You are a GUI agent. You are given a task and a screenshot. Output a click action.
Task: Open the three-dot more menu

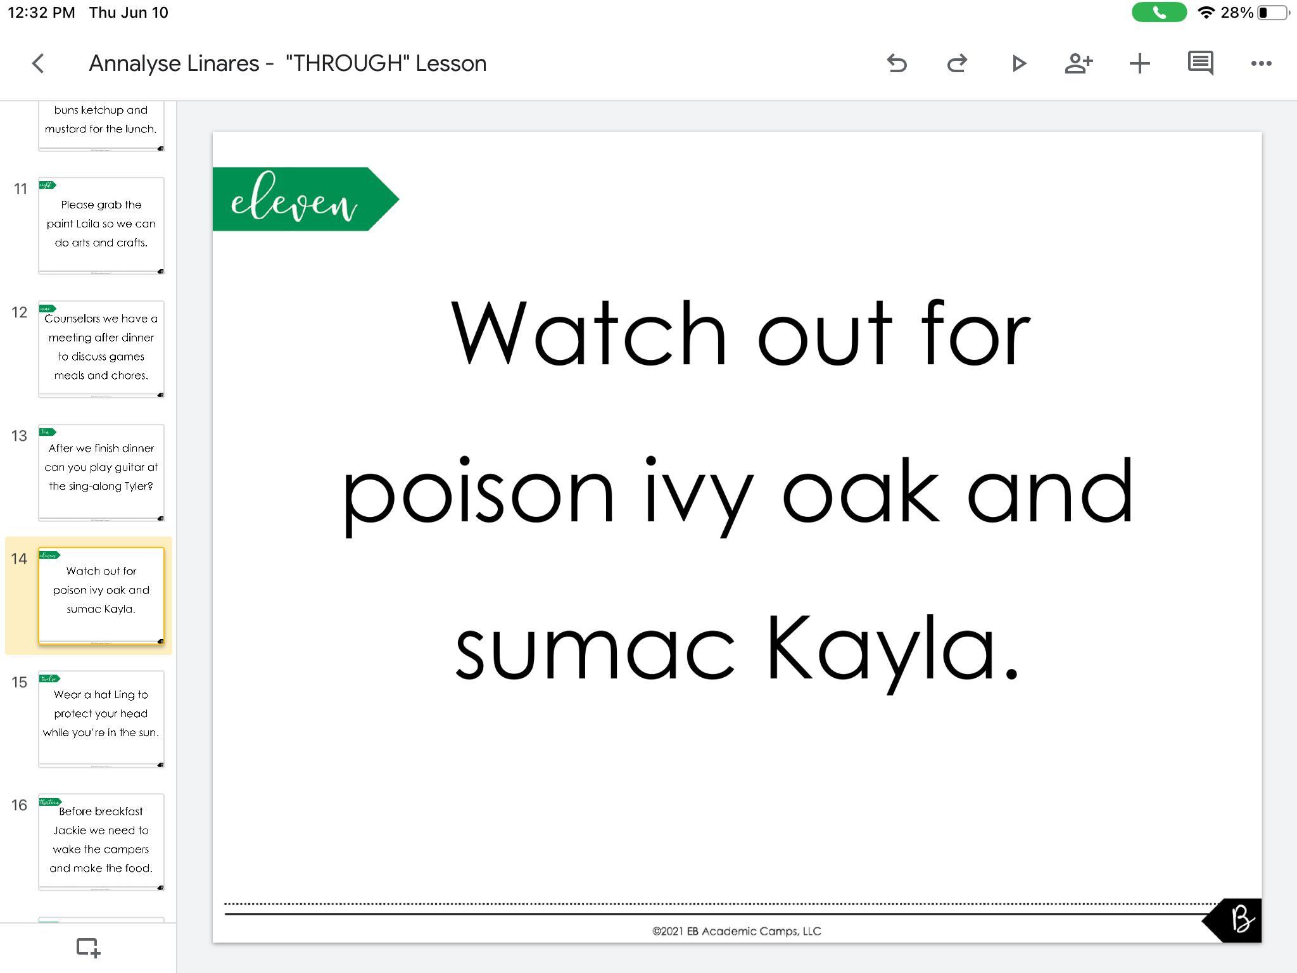click(1261, 63)
